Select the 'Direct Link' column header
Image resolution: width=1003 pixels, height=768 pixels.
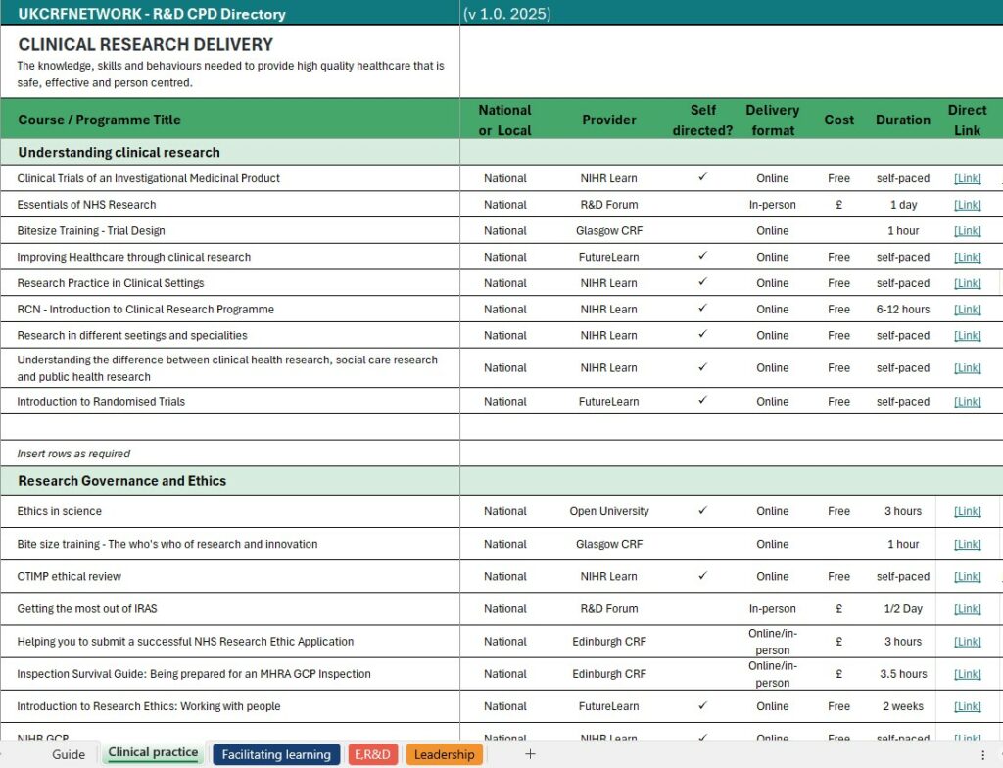[967, 120]
